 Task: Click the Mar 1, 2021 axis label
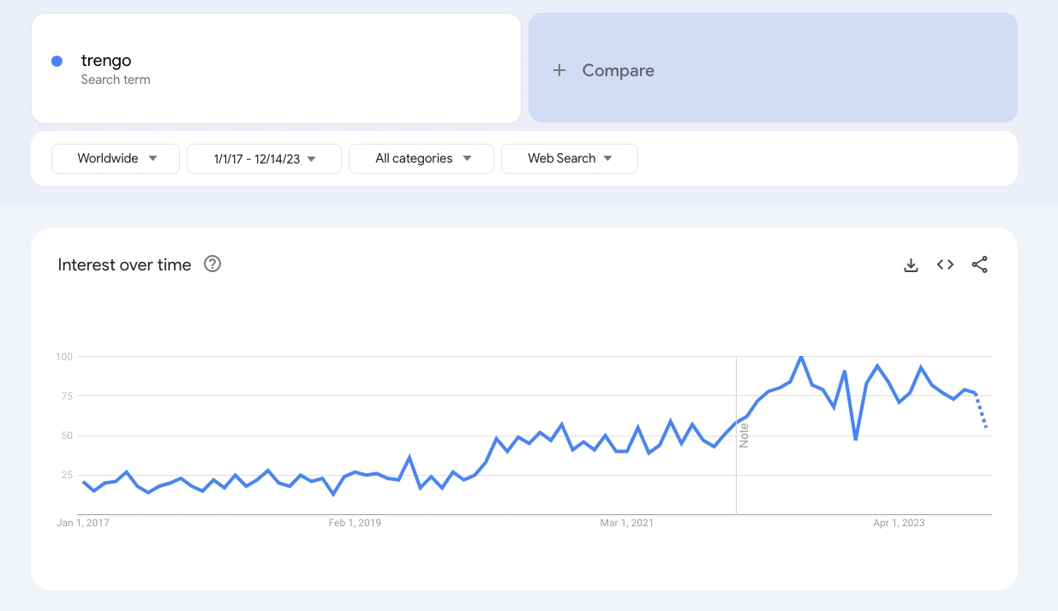pos(626,523)
